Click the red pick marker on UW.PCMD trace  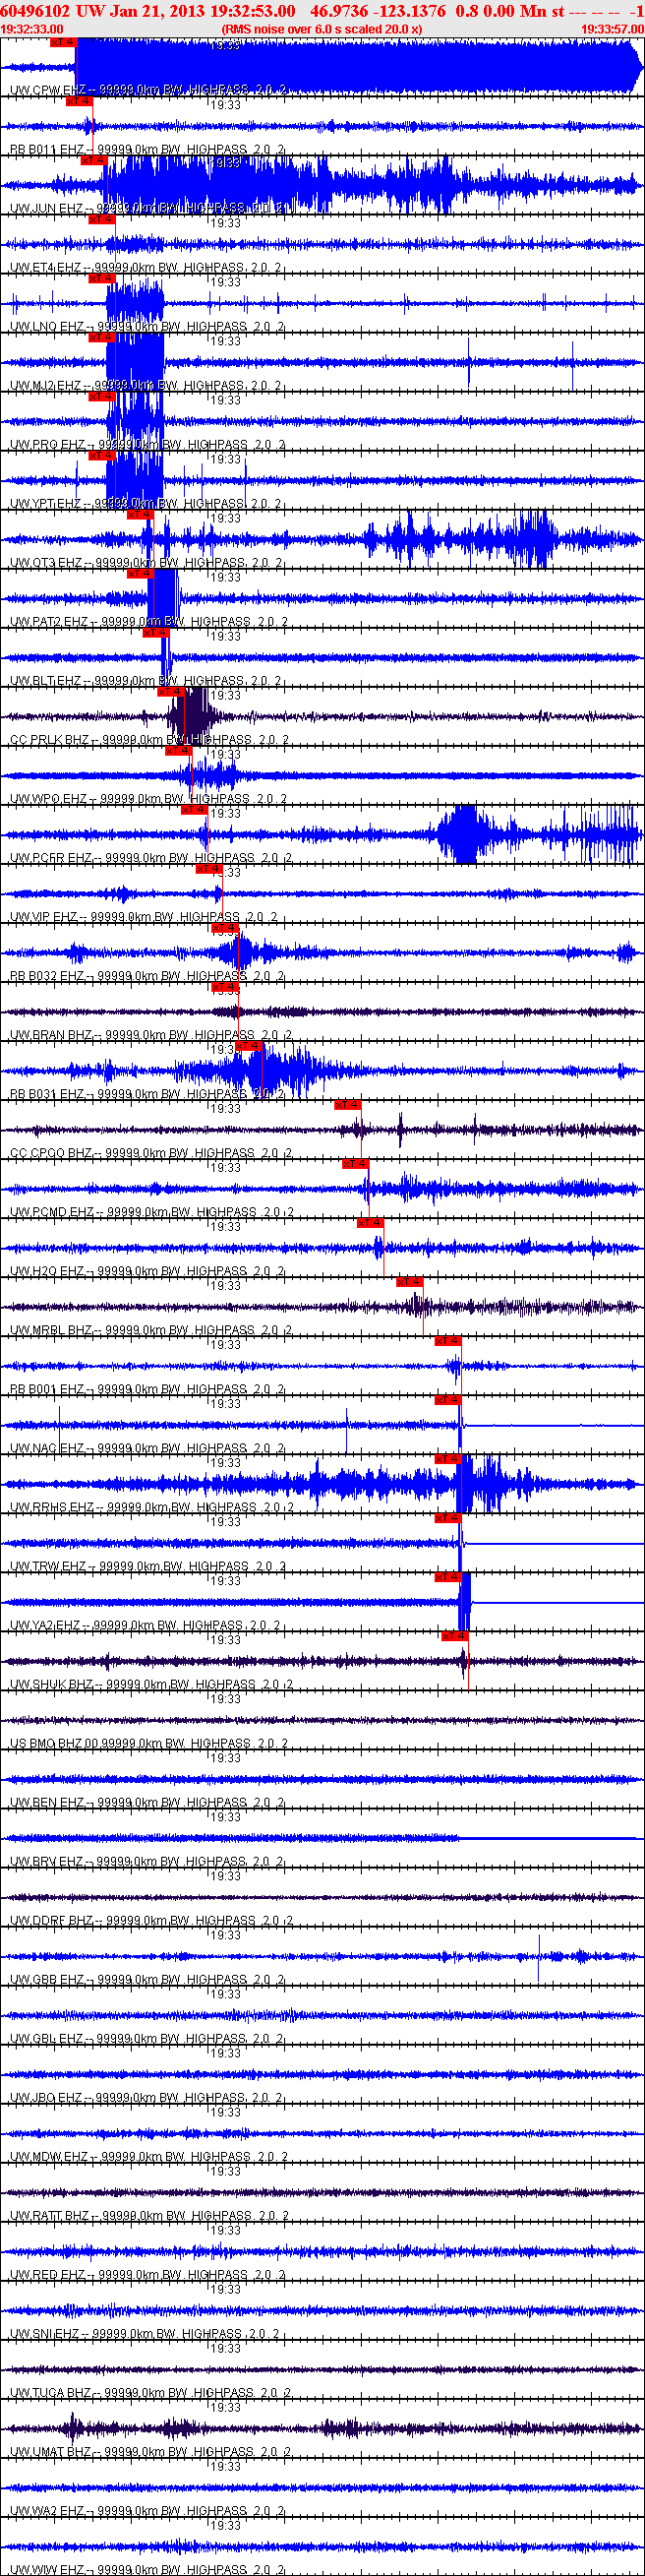click(355, 1163)
